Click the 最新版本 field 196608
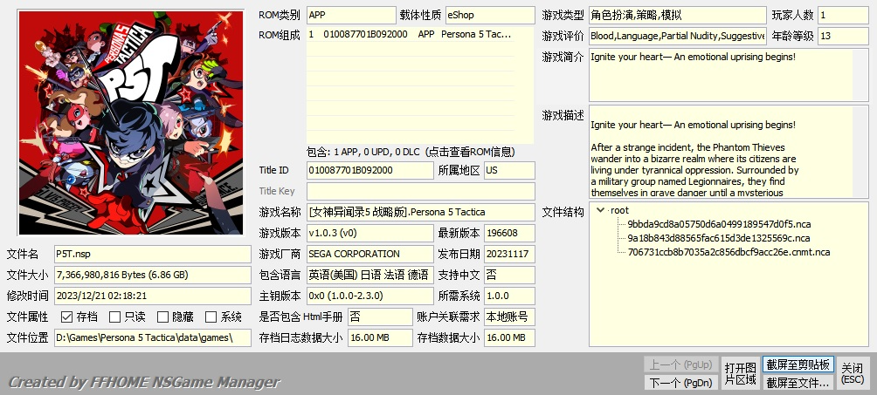 pos(509,233)
